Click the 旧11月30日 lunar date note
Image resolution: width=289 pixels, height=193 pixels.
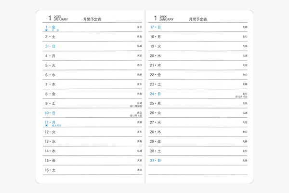[136, 106]
